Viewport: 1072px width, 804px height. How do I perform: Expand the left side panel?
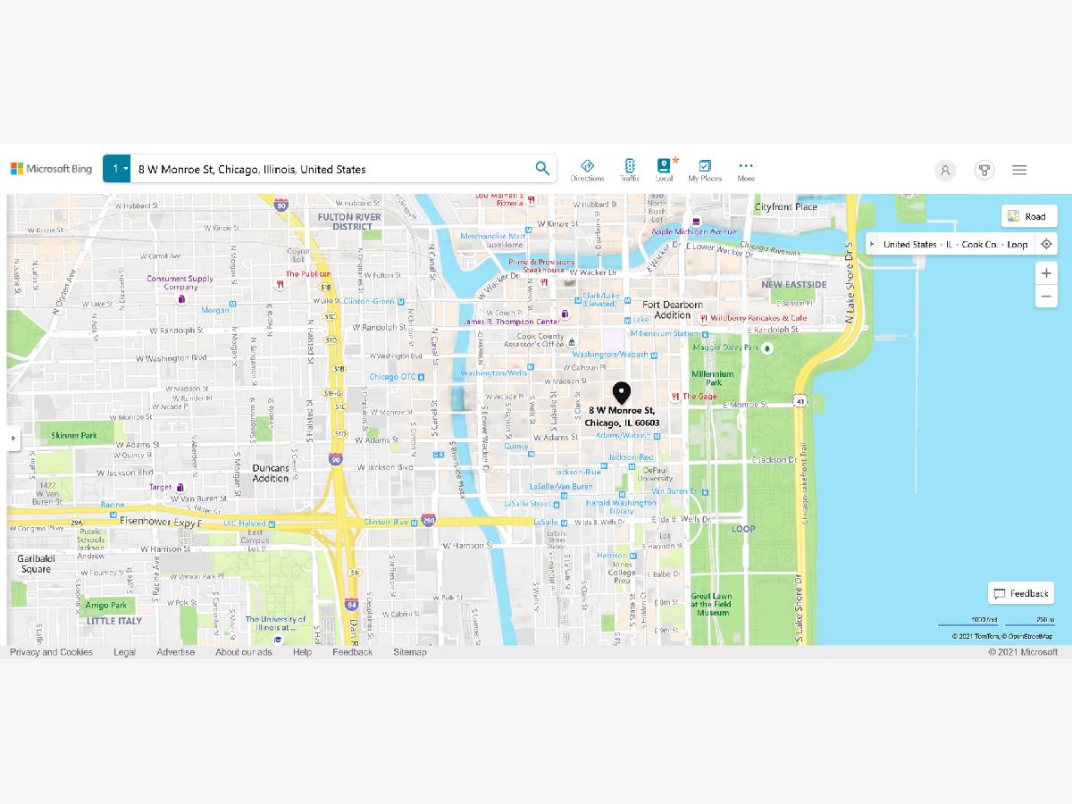point(13,439)
